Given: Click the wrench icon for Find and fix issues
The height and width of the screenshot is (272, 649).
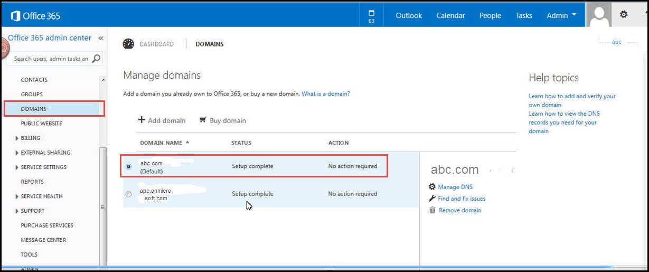Looking at the screenshot, I should 432,199.
